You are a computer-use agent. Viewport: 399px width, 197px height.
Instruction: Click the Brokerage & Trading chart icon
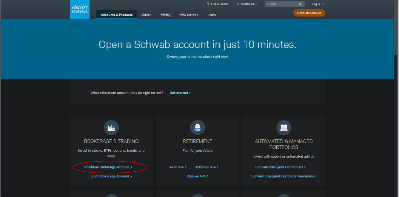[x=111, y=128]
